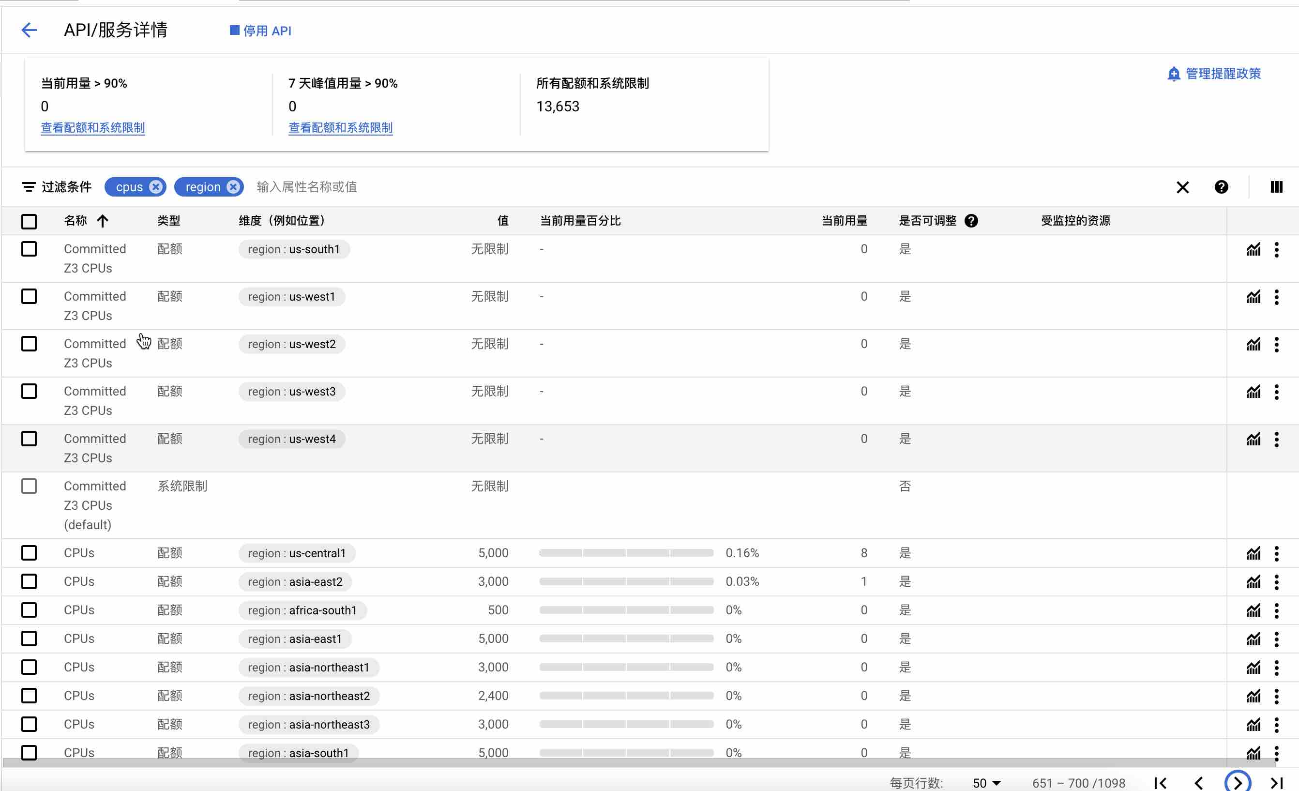This screenshot has width=1299, height=791.
Task: Click the africa-south1 usage progress bar
Action: pos(626,609)
